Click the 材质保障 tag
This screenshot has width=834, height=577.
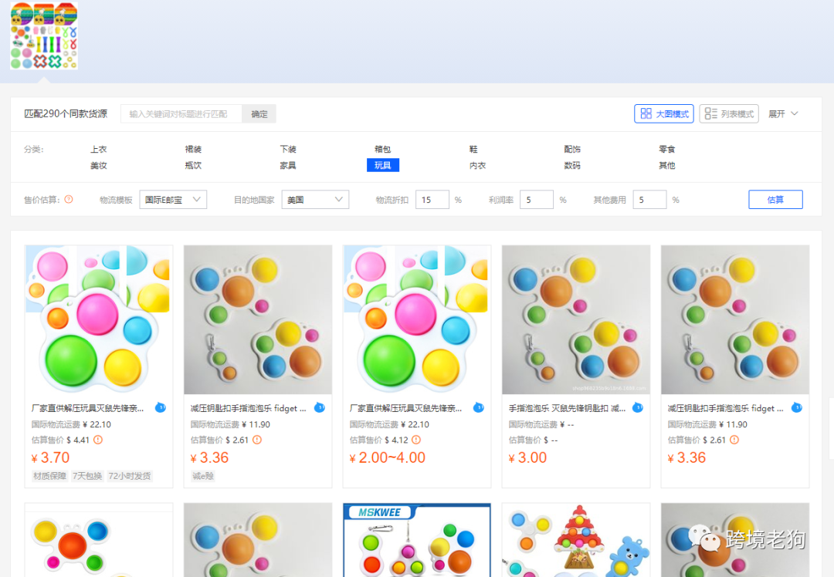click(49, 476)
